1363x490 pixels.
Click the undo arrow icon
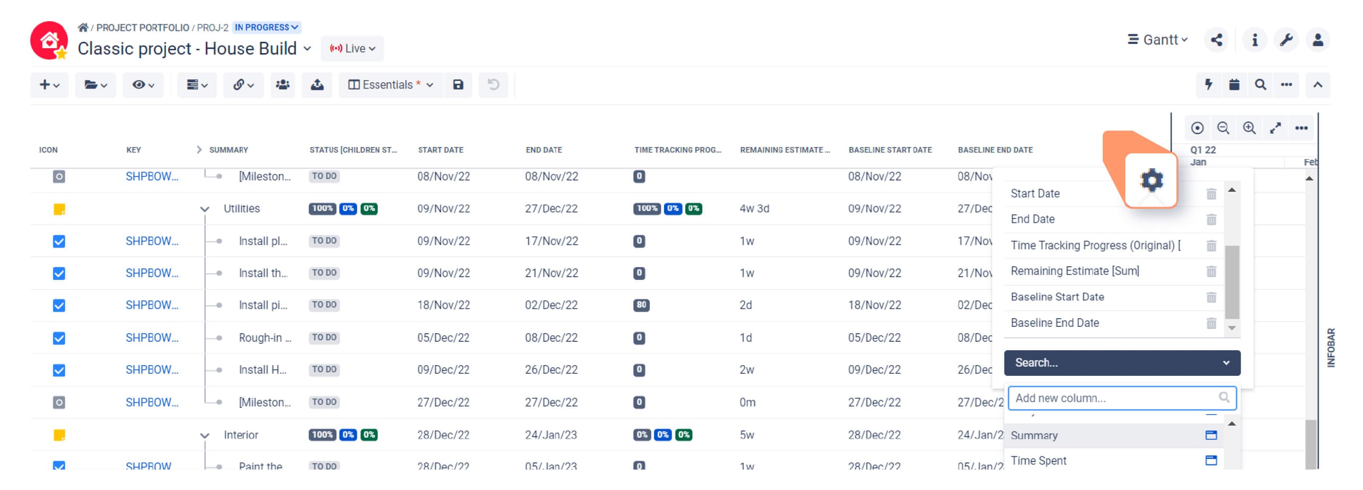pyautogui.click(x=493, y=85)
